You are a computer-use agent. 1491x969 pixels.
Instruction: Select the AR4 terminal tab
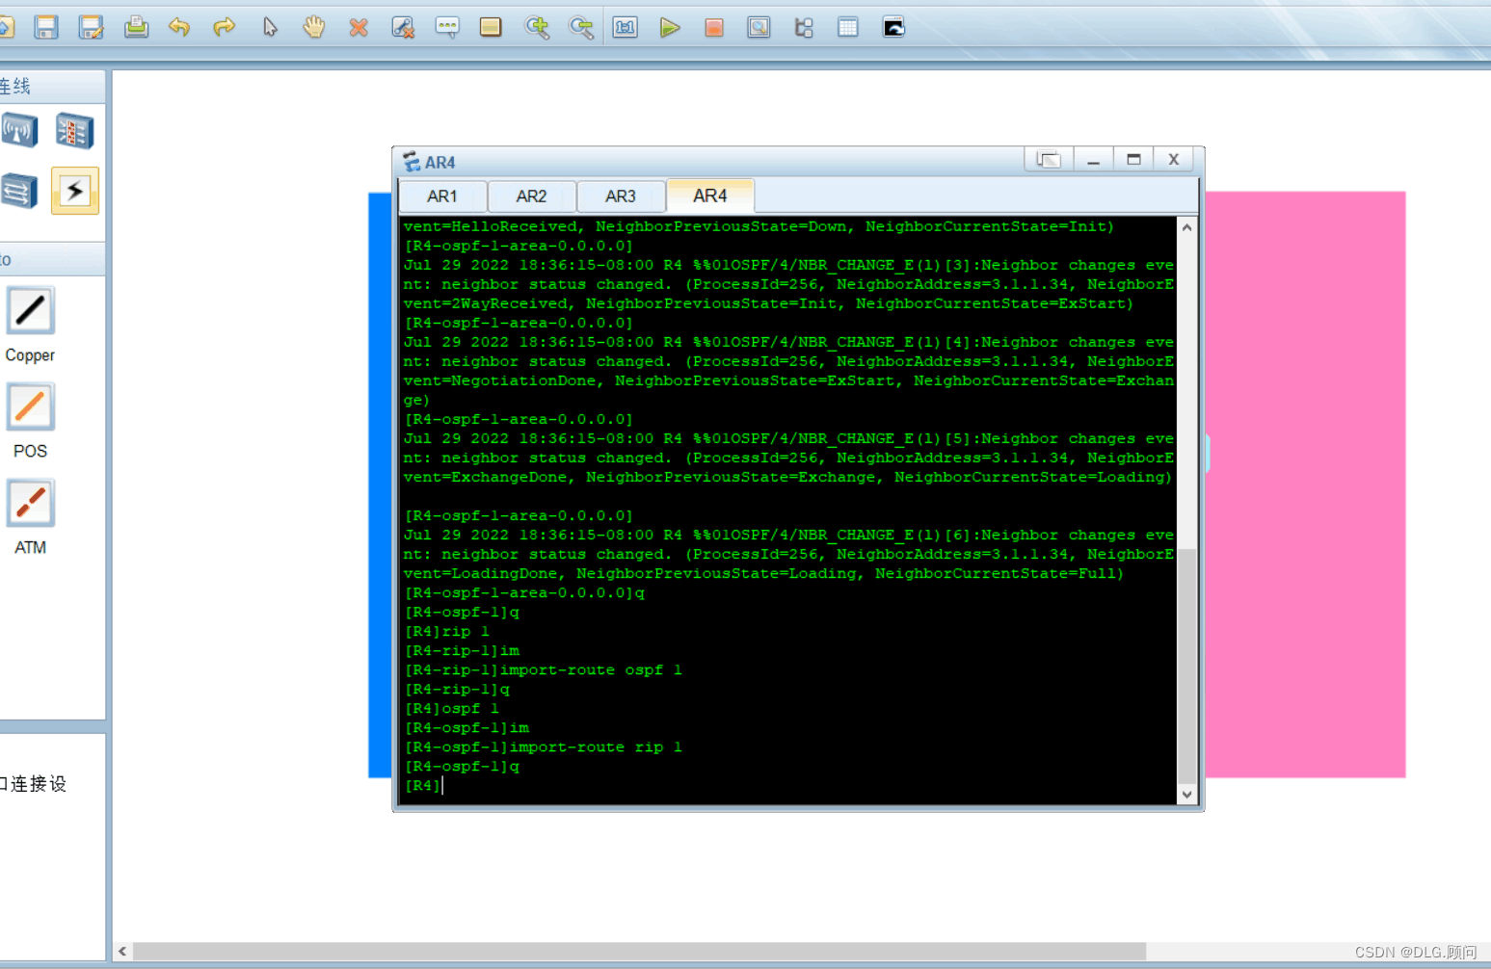710,196
